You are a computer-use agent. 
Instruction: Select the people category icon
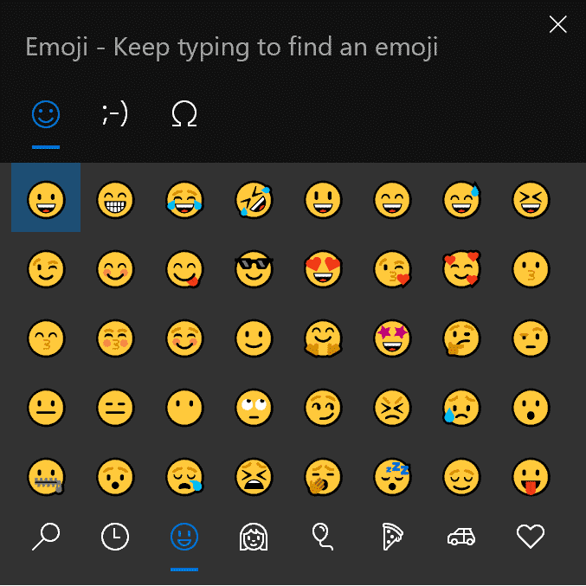pyautogui.click(x=254, y=537)
